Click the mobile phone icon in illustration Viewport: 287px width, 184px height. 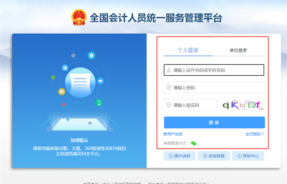[99, 103]
